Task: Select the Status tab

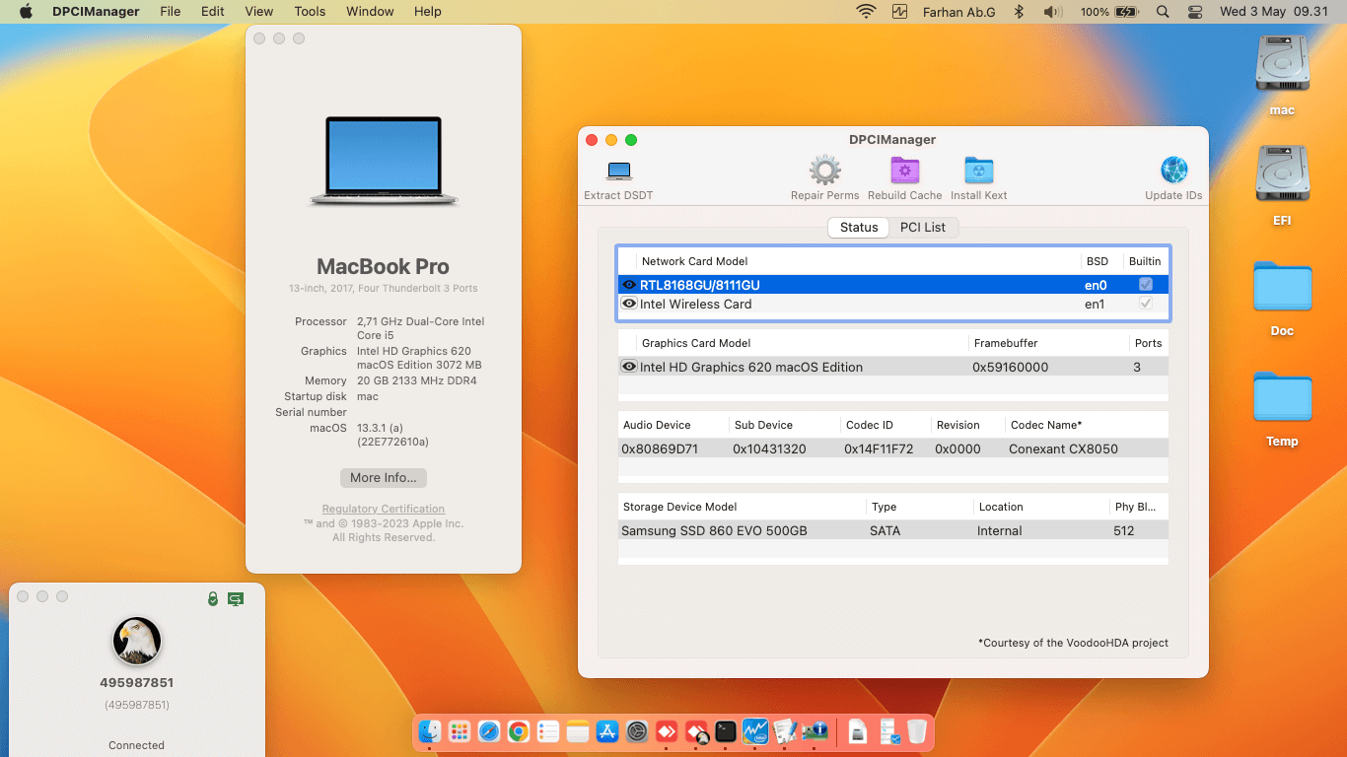Action: 857,227
